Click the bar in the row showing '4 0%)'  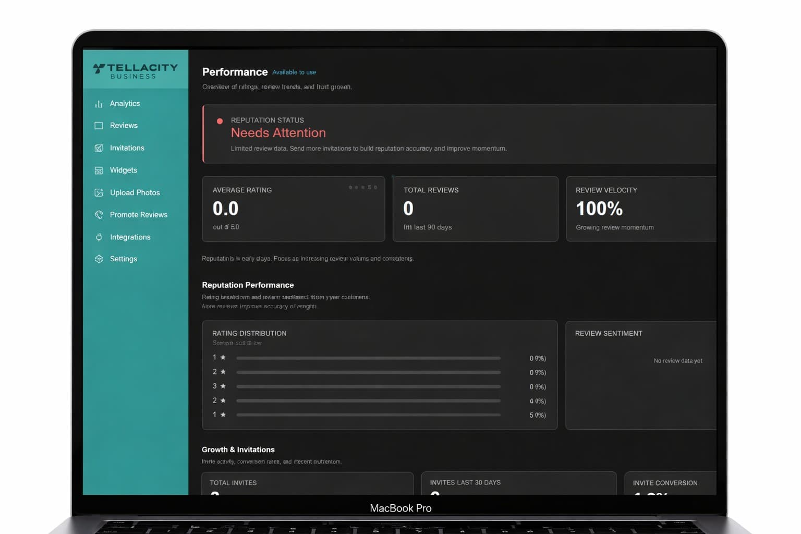coord(368,400)
